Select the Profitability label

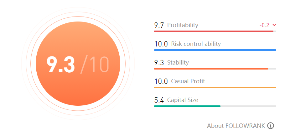[x=183, y=25]
